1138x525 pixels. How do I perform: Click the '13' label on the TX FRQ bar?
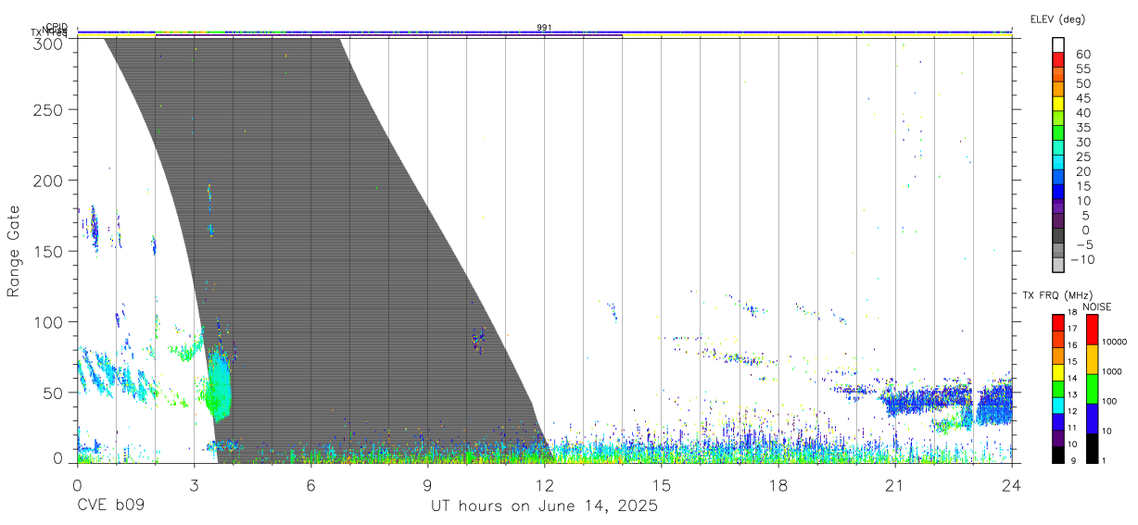tap(1071, 394)
